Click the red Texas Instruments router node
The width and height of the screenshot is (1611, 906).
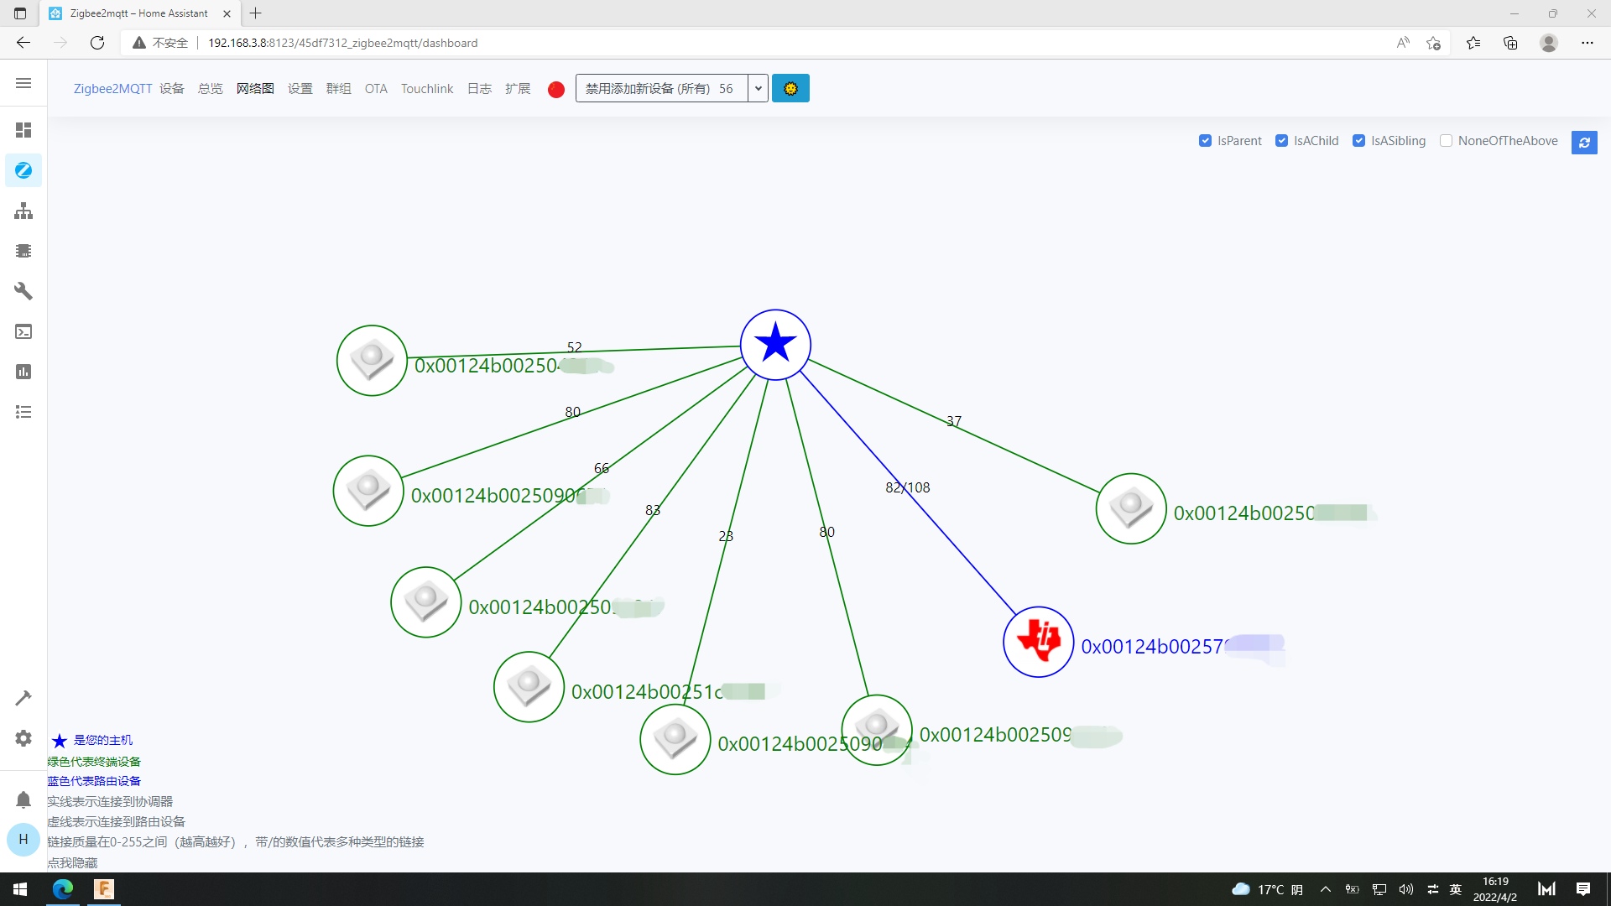pos(1039,642)
